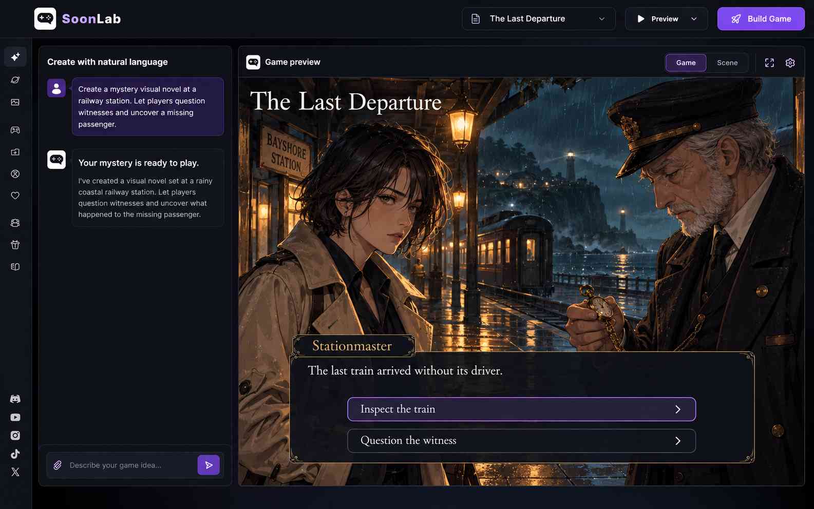814x509 pixels.
Task: Open The Last Departure project dropdown
Action: [x=539, y=19]
